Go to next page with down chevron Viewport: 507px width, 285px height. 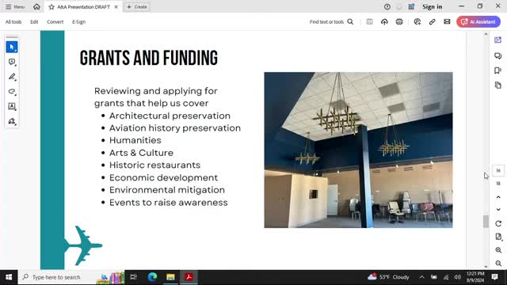[x=498, y=209]
